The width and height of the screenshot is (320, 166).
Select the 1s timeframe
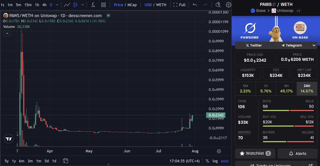[x=2, y=5]
